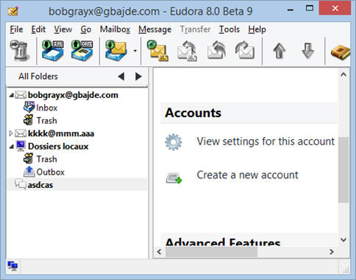The image size is (356, 280).
Task: Open dropdown arrow next to Check Mail
Action: tap(135, 51)
